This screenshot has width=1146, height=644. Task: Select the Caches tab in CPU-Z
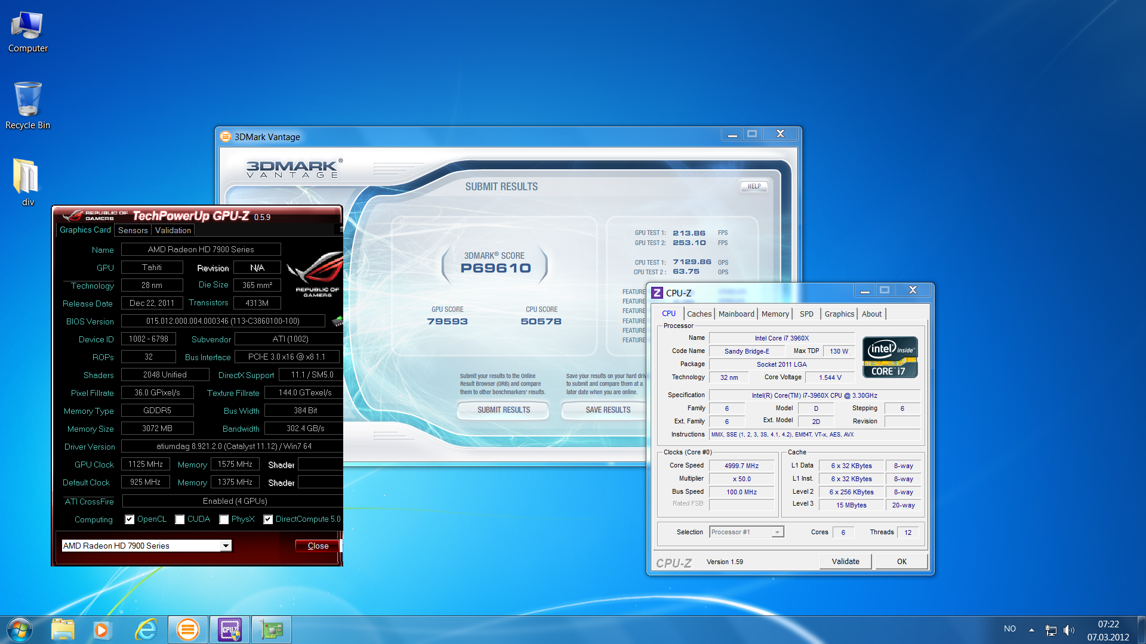pyautogui.click(x=699, y=314)
